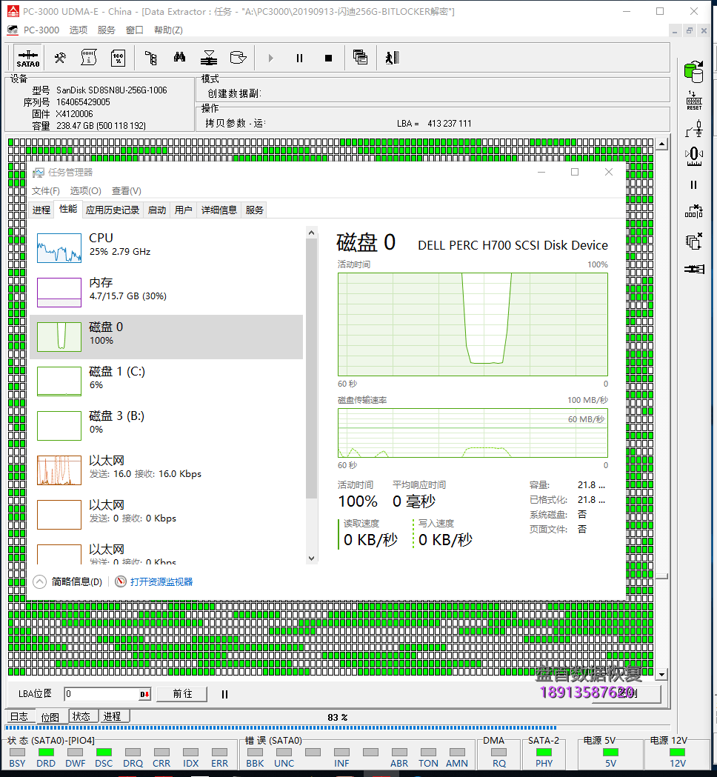
Task: Switch to 启动 tab
Action: tap(157, 210)
